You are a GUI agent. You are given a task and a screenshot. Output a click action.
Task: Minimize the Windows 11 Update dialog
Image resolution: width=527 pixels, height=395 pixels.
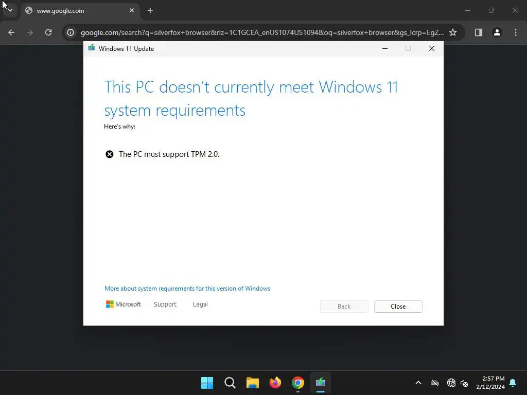[385, 49]
